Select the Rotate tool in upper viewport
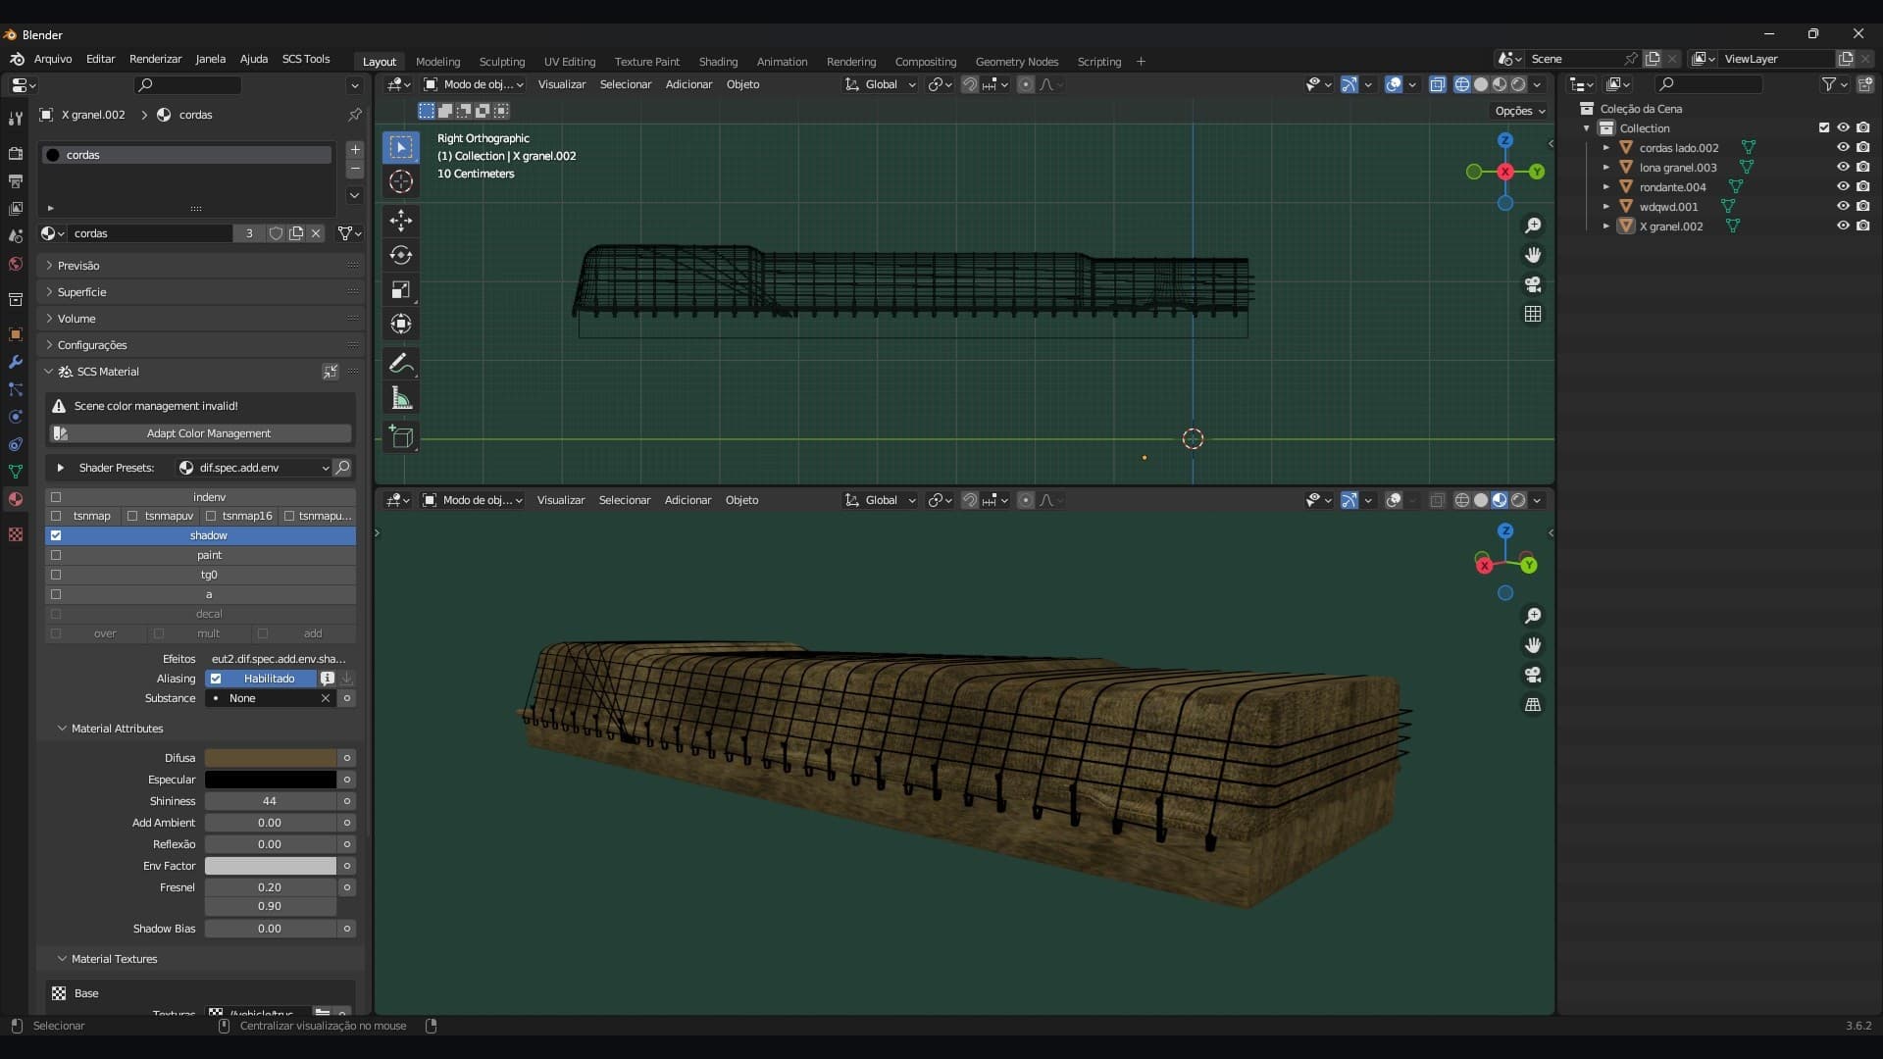 click(x=400, y=255)
